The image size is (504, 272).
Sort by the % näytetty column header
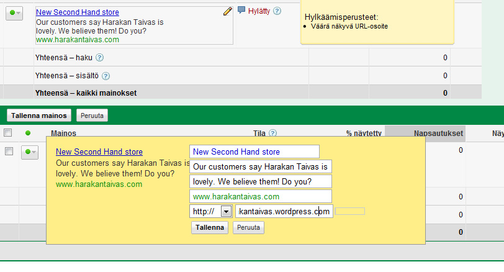(x=362, y=133)
